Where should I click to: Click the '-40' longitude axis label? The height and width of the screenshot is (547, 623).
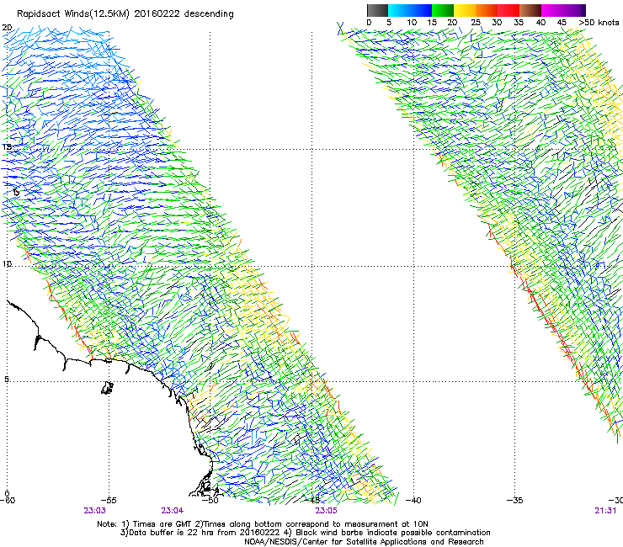point(413,501)
